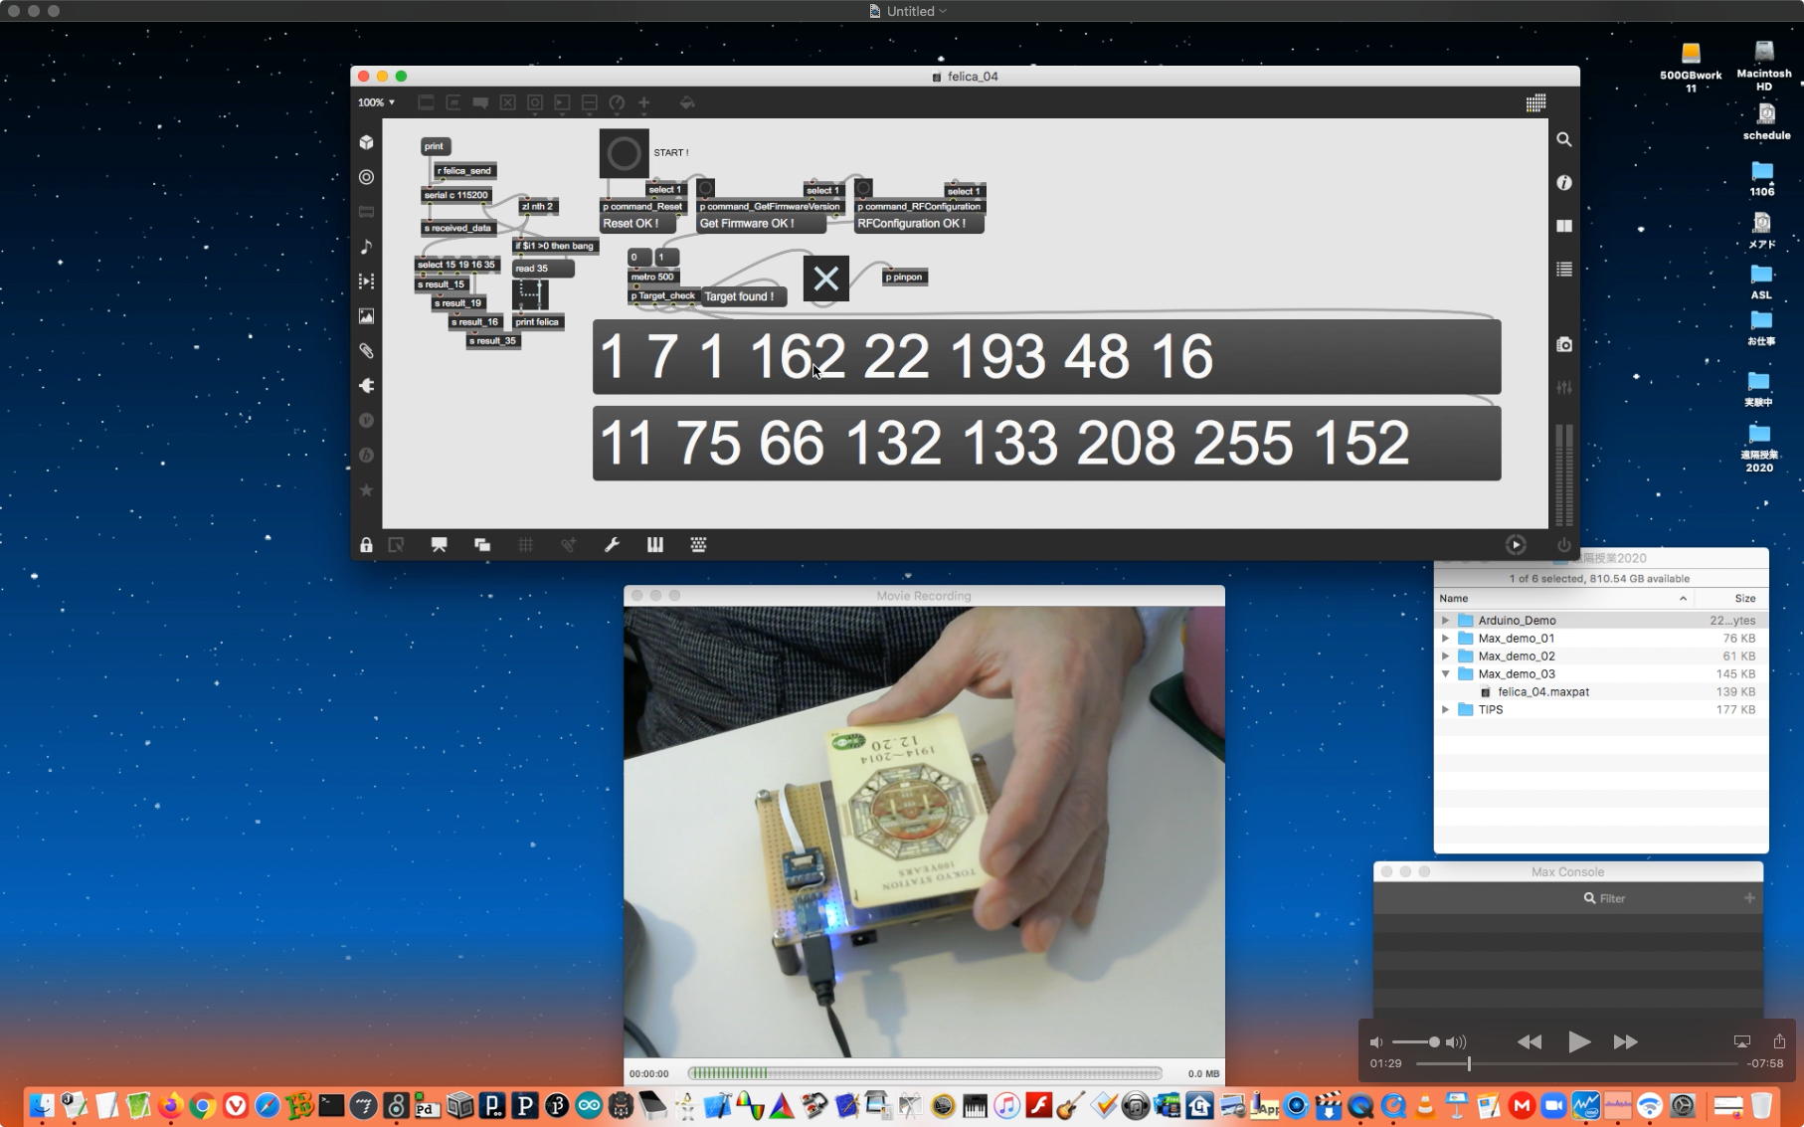
Task: Open the mixer sliders icon in right sidebar
Action: click(1564, 387)
